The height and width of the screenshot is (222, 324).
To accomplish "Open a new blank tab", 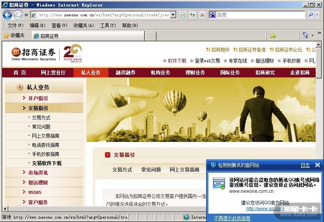I will (x=151, y=36).
